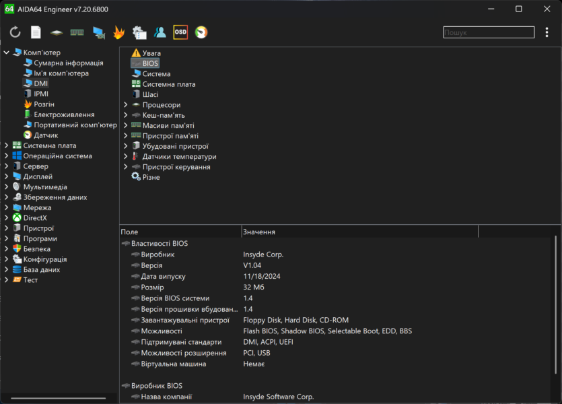
Task: Select the Підтримувані стандарти row
Action: click(335, 342)
